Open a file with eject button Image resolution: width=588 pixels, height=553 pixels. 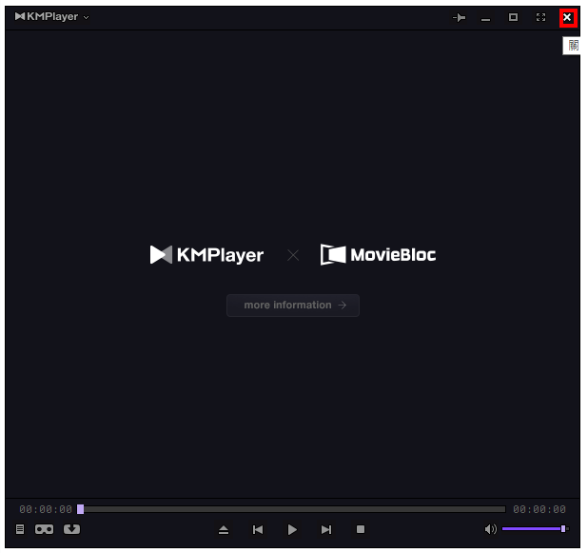[x=224, y=530]
